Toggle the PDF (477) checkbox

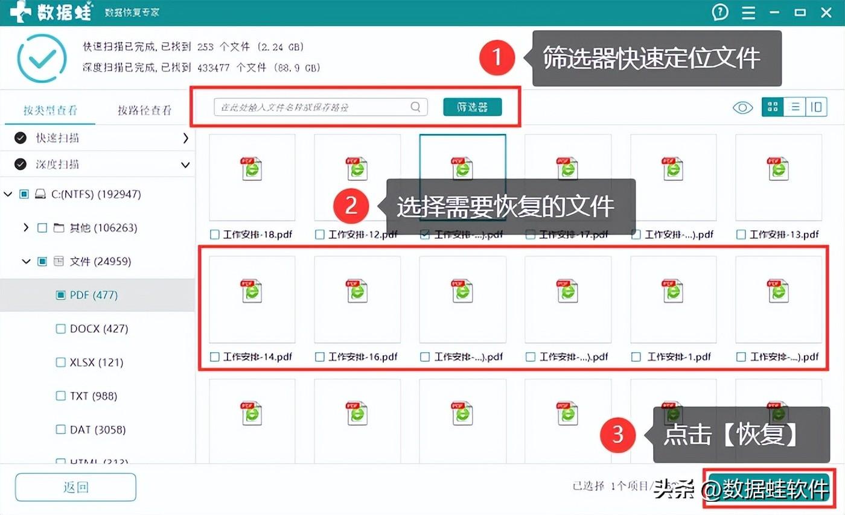60,295
